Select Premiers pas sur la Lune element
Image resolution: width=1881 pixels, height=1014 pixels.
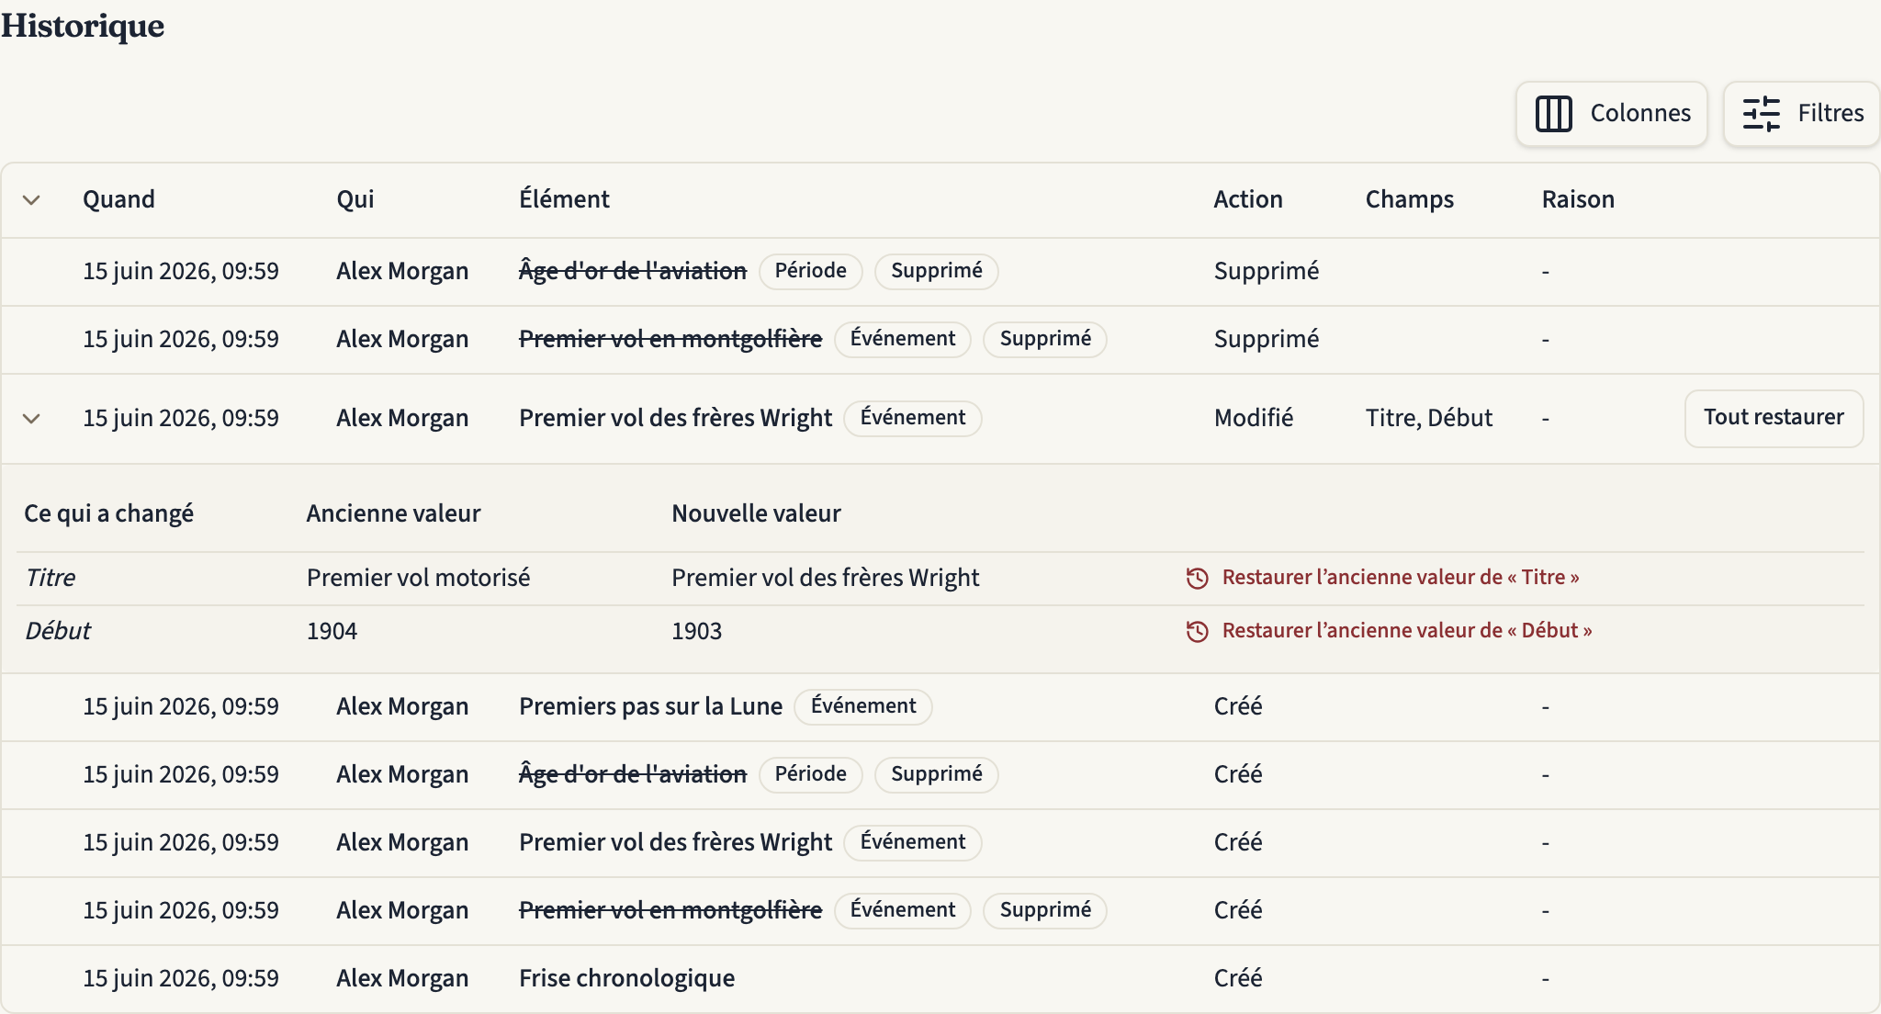[650, 706]
